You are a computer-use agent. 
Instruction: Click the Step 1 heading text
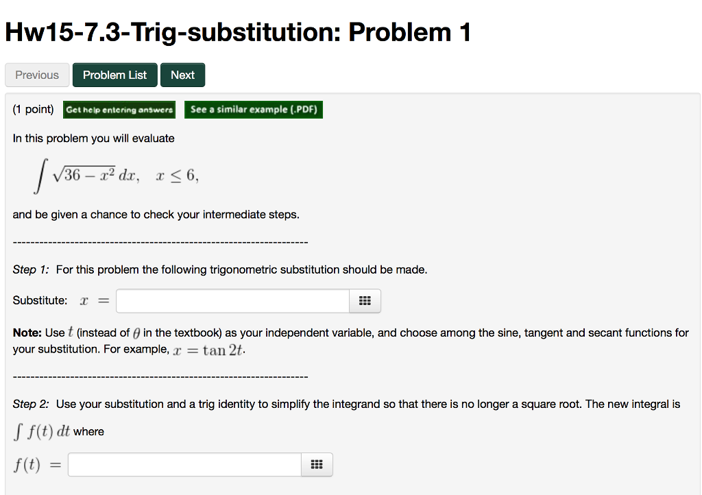coord(31,269)
